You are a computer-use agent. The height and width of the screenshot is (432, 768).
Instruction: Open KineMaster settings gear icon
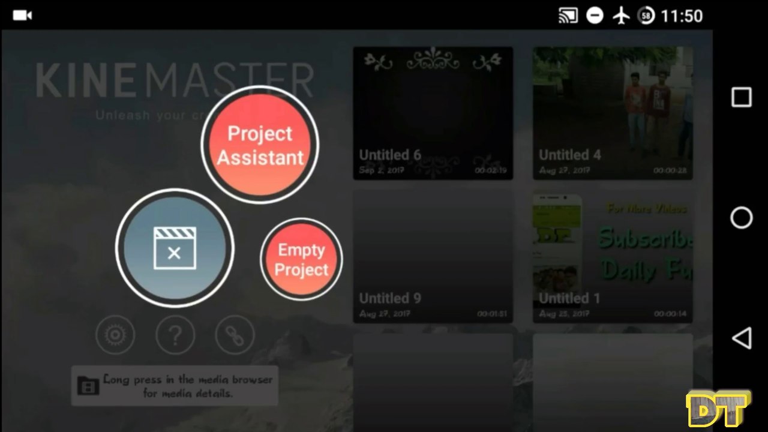[x=115, y=335]
